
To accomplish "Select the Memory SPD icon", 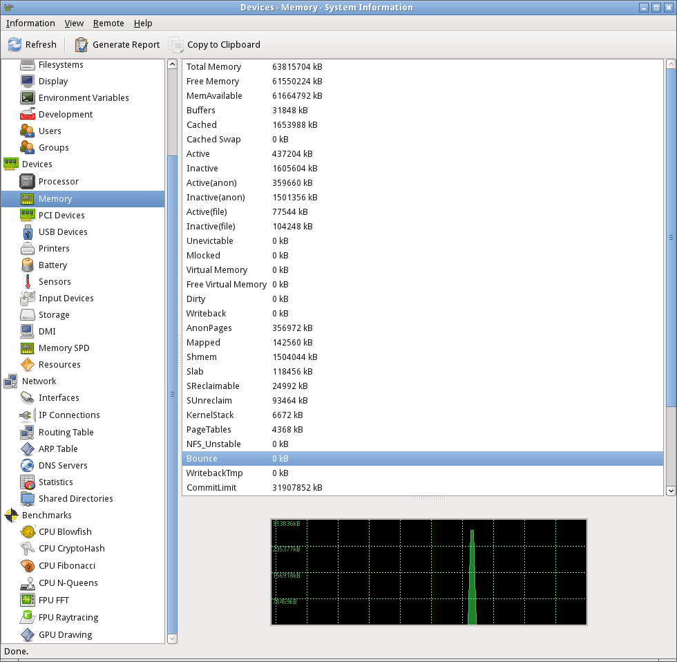I will pos(28,348).
